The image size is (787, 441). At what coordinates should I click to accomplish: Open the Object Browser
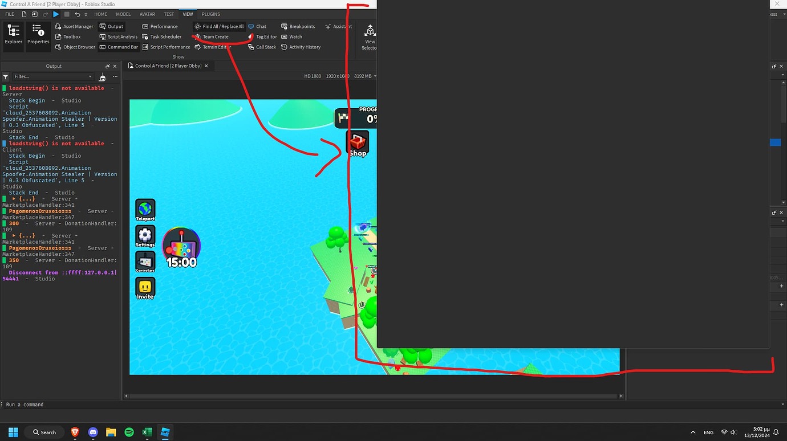[x=75, y=47]
